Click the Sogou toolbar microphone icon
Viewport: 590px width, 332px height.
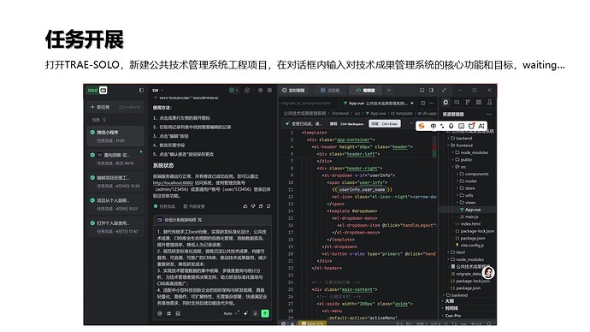(x=451, y=126)
